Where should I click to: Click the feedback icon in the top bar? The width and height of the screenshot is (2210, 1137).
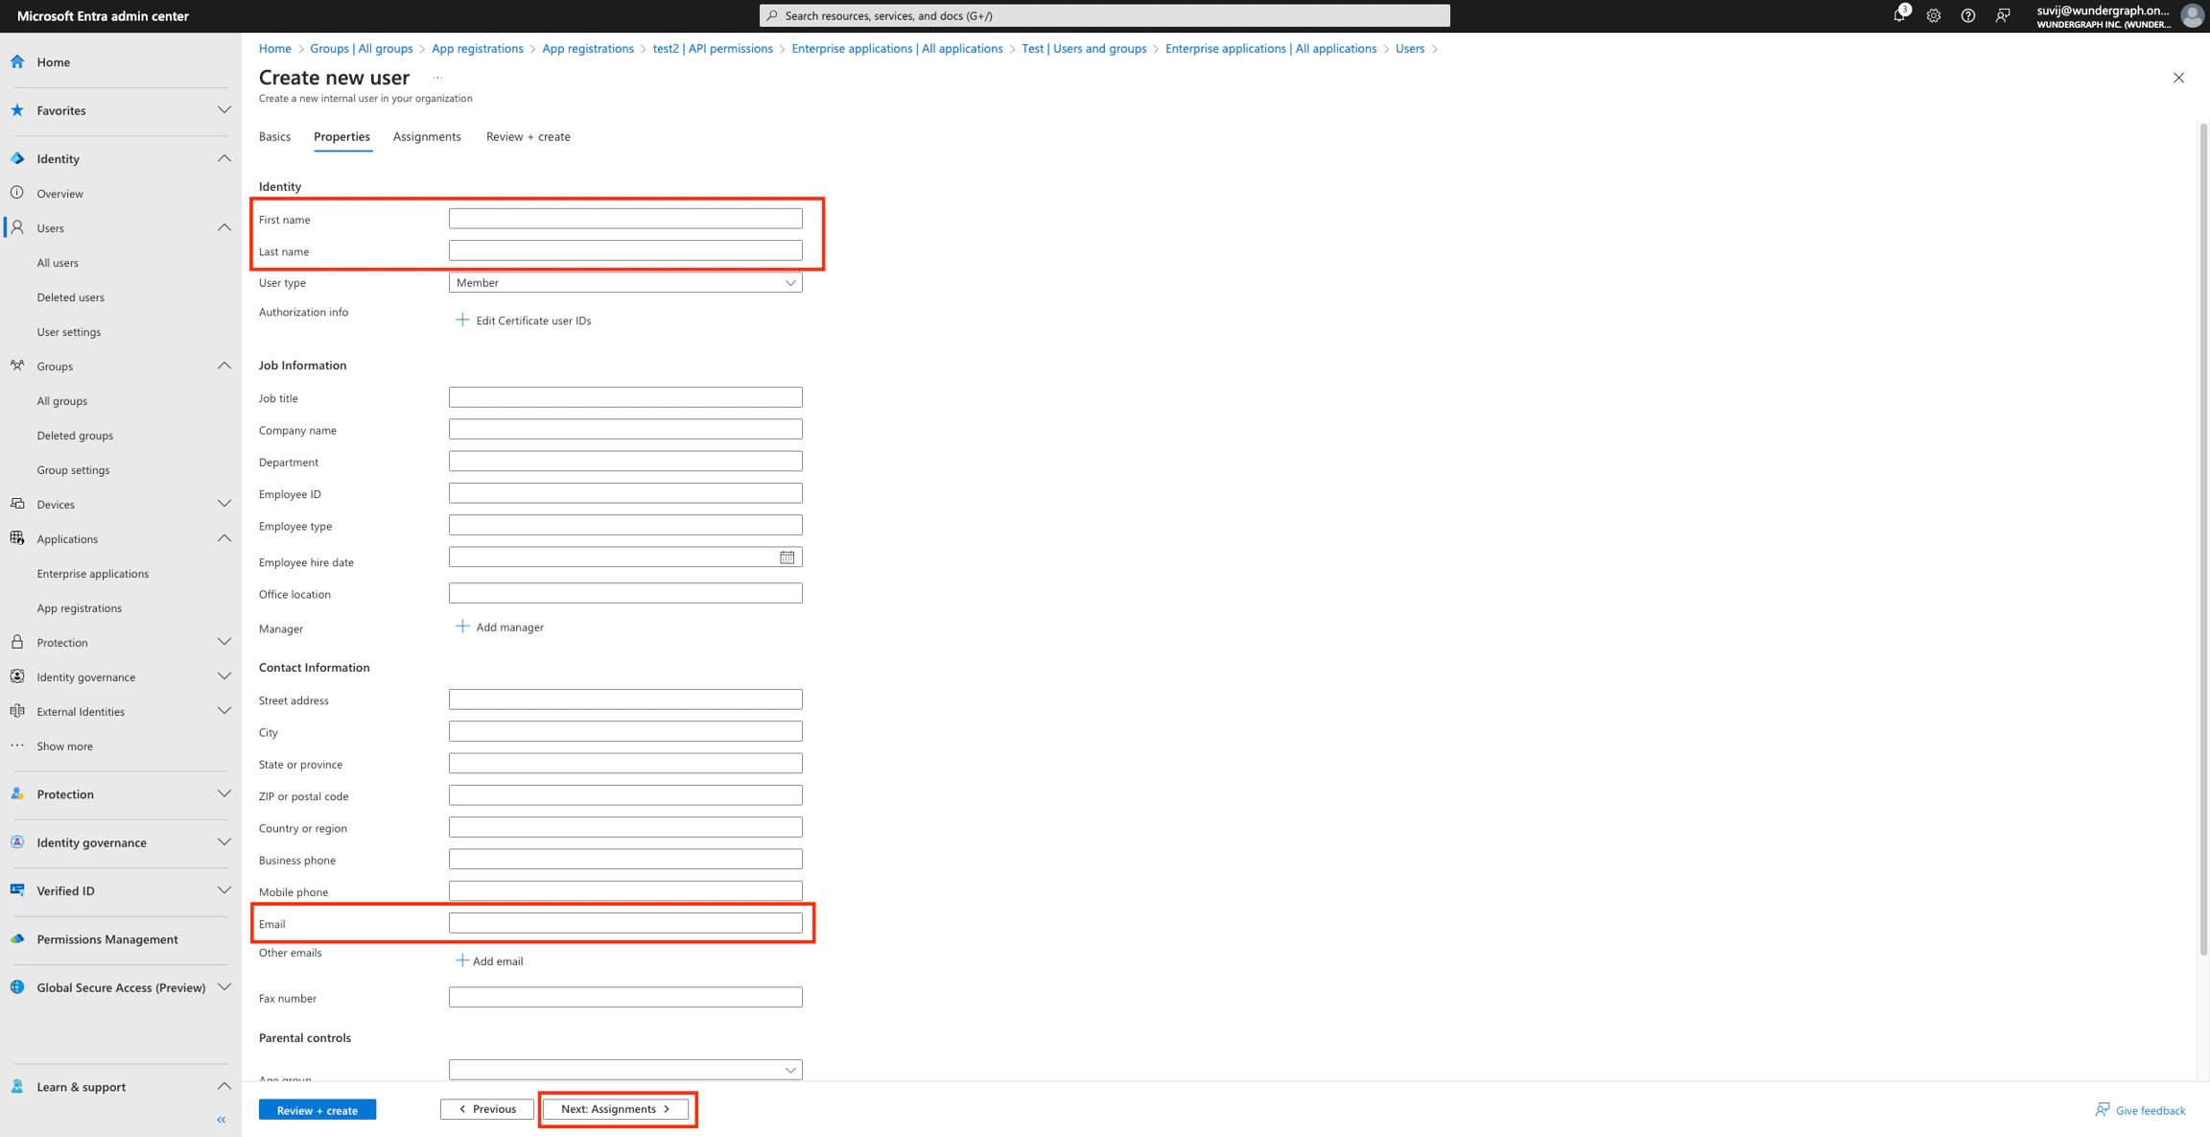point(2003,15)
